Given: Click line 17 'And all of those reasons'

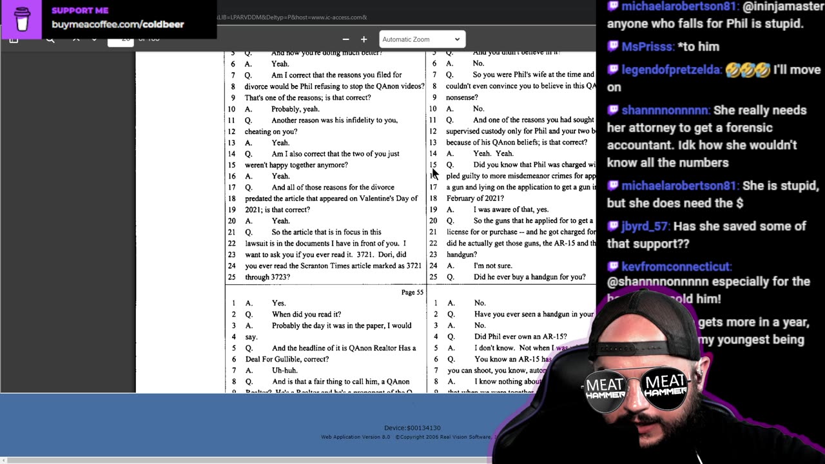Looking at the screenshot, I should 333,188.
